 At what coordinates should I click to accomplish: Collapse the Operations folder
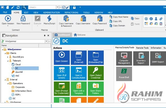point(8,84)
